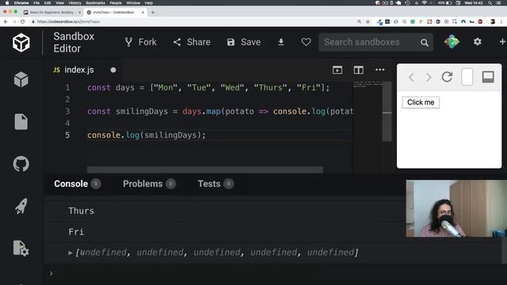Click the editor vertical scrollbar
The width and height of the screenshot is (507, 285).
[387, 112]
